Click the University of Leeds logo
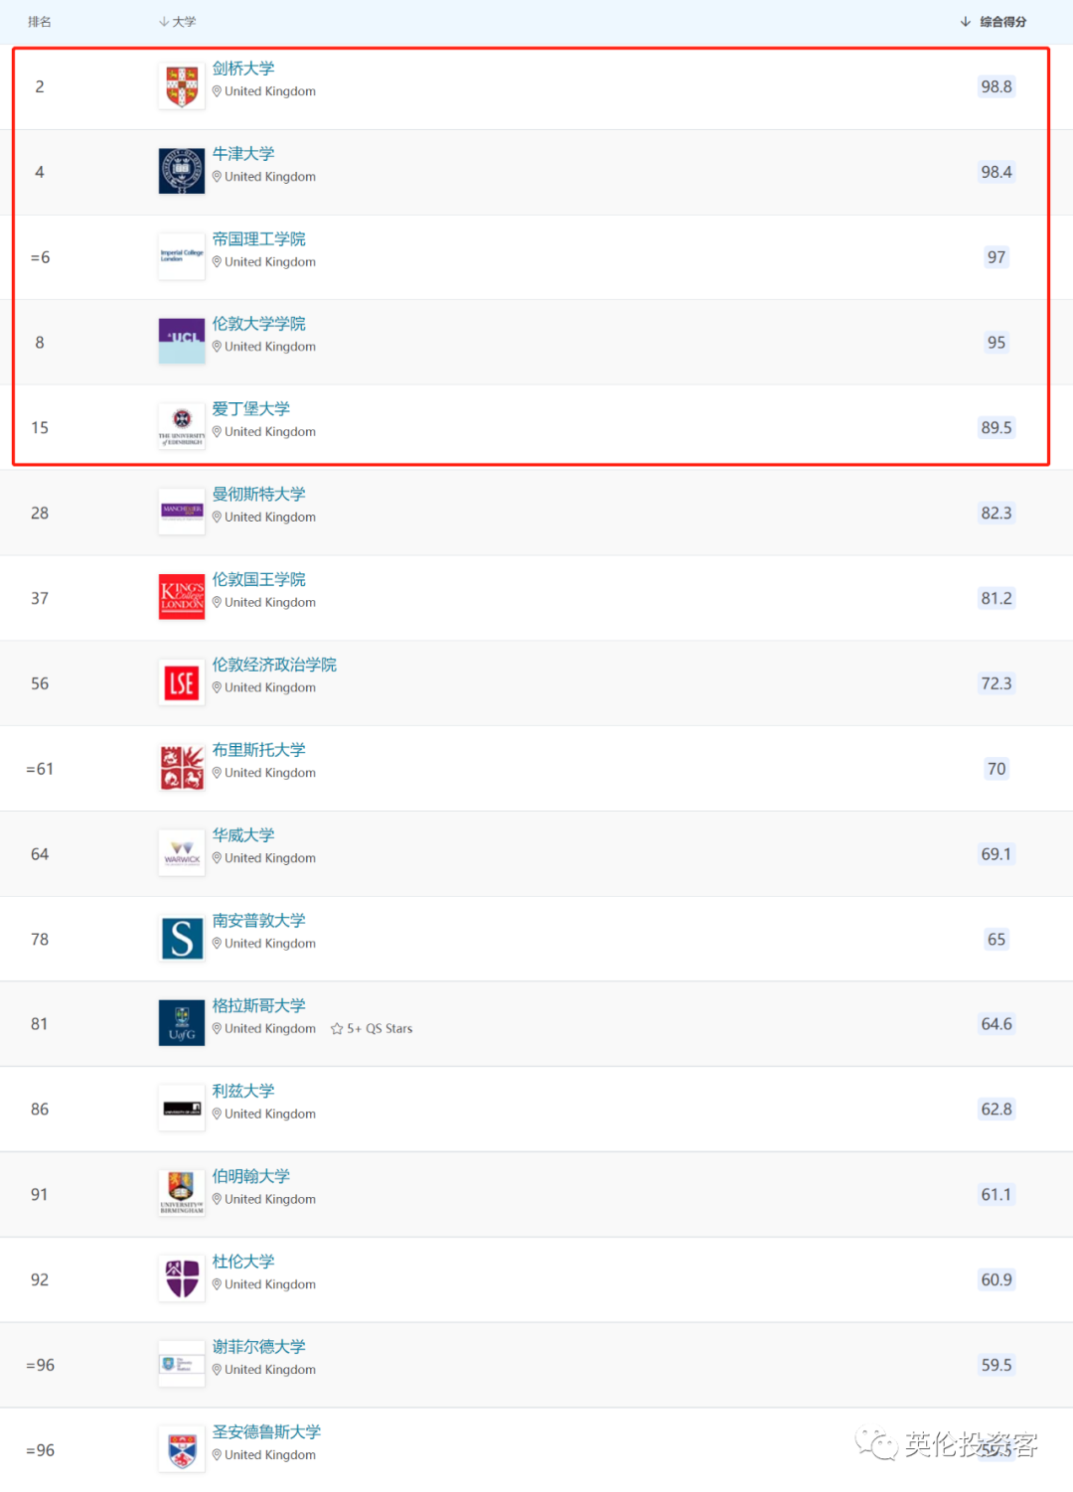 click(182, 1110)
